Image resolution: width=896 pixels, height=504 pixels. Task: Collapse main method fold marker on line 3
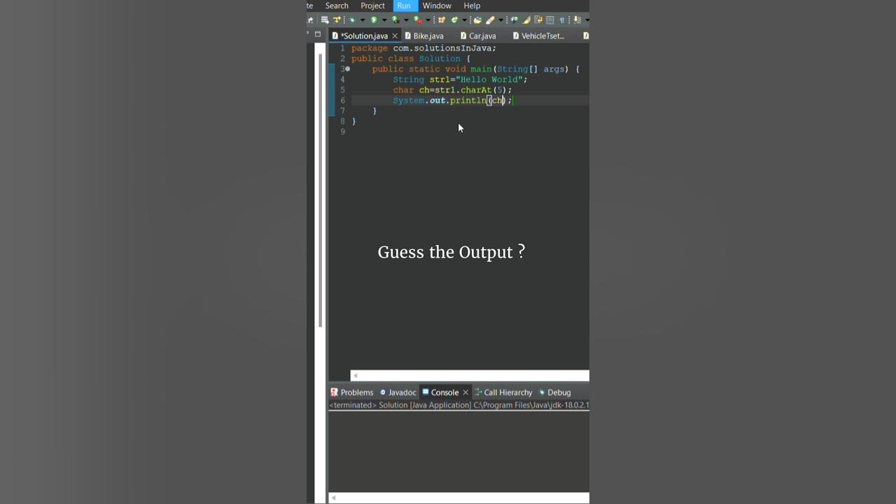[347, 69]
